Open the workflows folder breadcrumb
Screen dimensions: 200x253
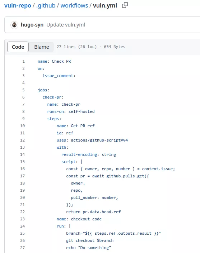tap(74, 5)
